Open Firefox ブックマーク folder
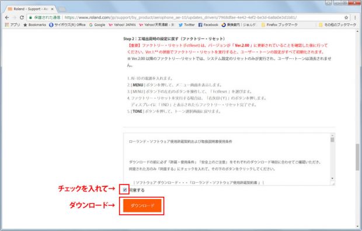This screenshot has height=231, width=362. [279, 24]
